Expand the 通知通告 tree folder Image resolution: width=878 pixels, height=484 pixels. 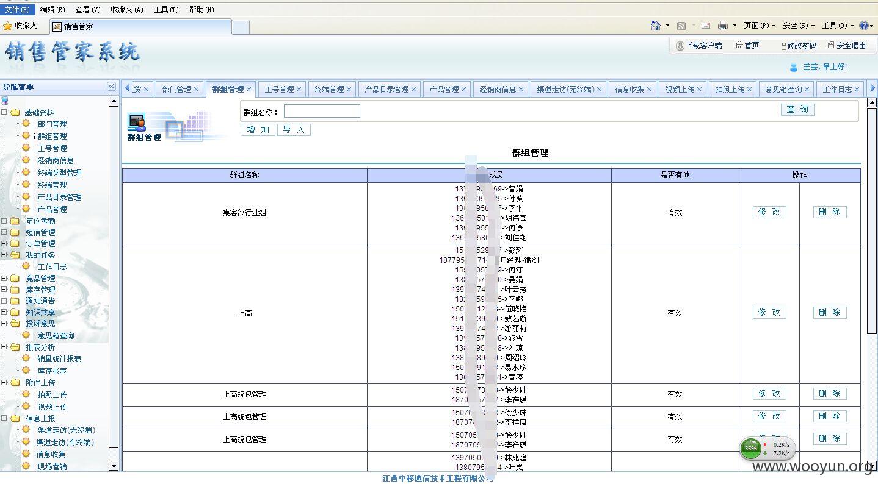click(x=4, y=301)
